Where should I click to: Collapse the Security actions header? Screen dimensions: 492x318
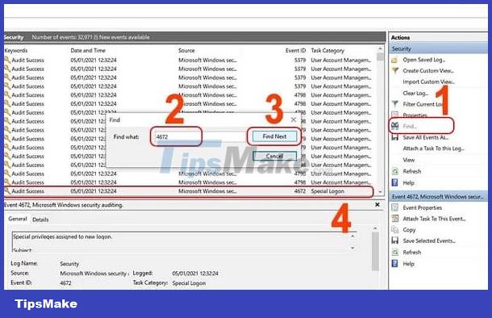coord(438,48)
